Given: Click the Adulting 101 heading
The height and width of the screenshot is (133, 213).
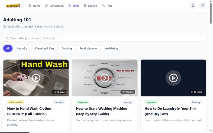Looking at the screenshot, I should 17,20.
